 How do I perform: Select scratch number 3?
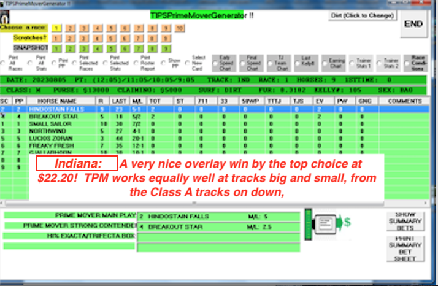(84, 38)
